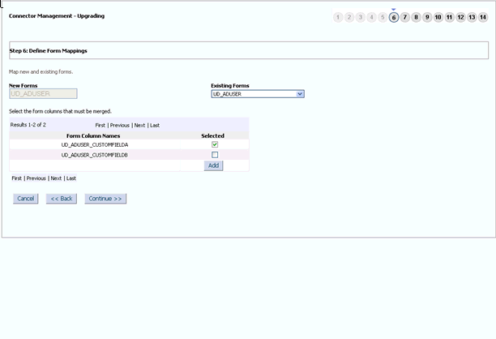Viewport: 496px width, 339px height.
Task: Proceed with Continue >> button
Action: pos(105,199)
